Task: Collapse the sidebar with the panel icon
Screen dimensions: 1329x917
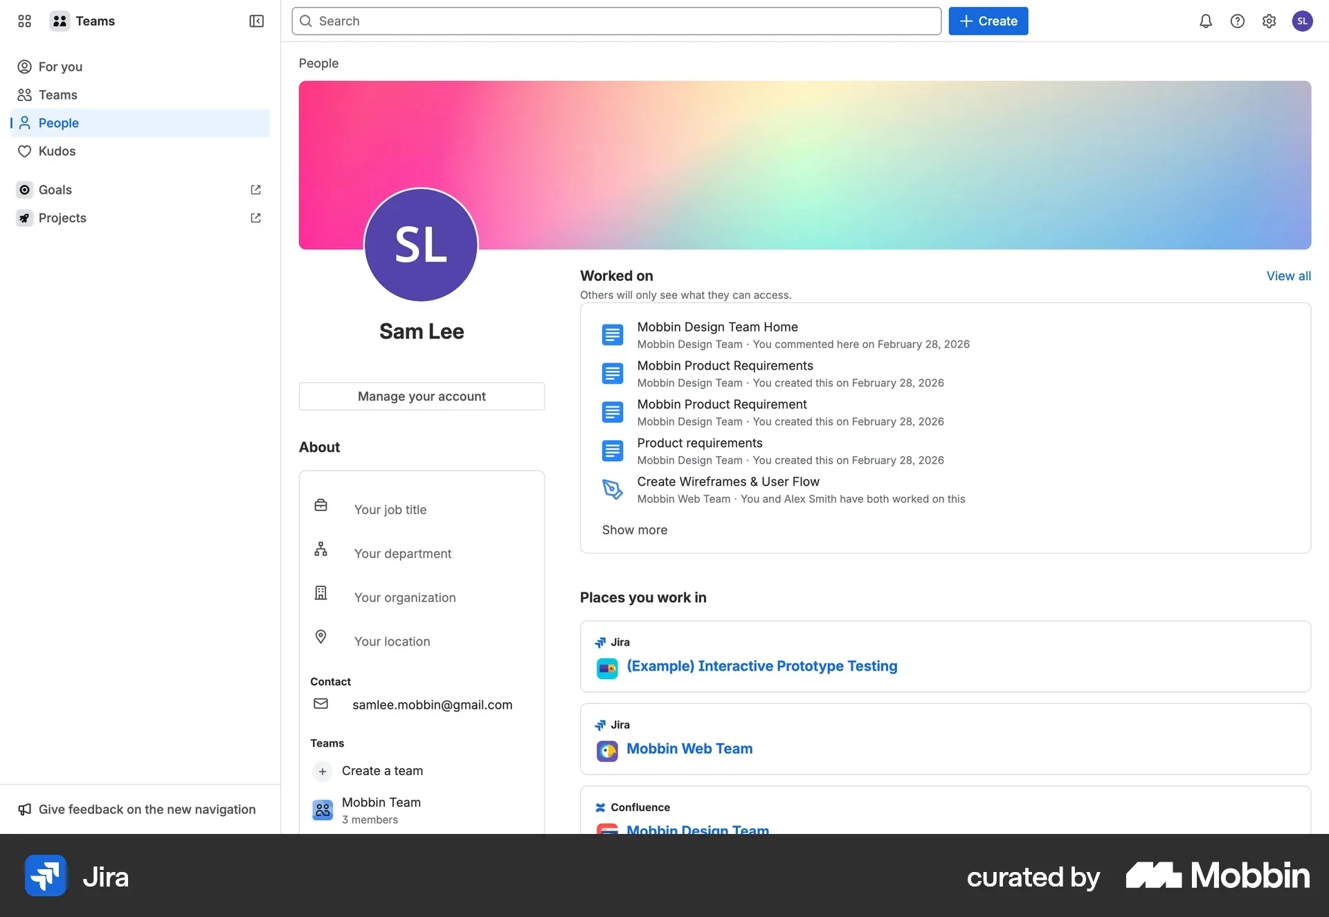Action: pos(256,21)
